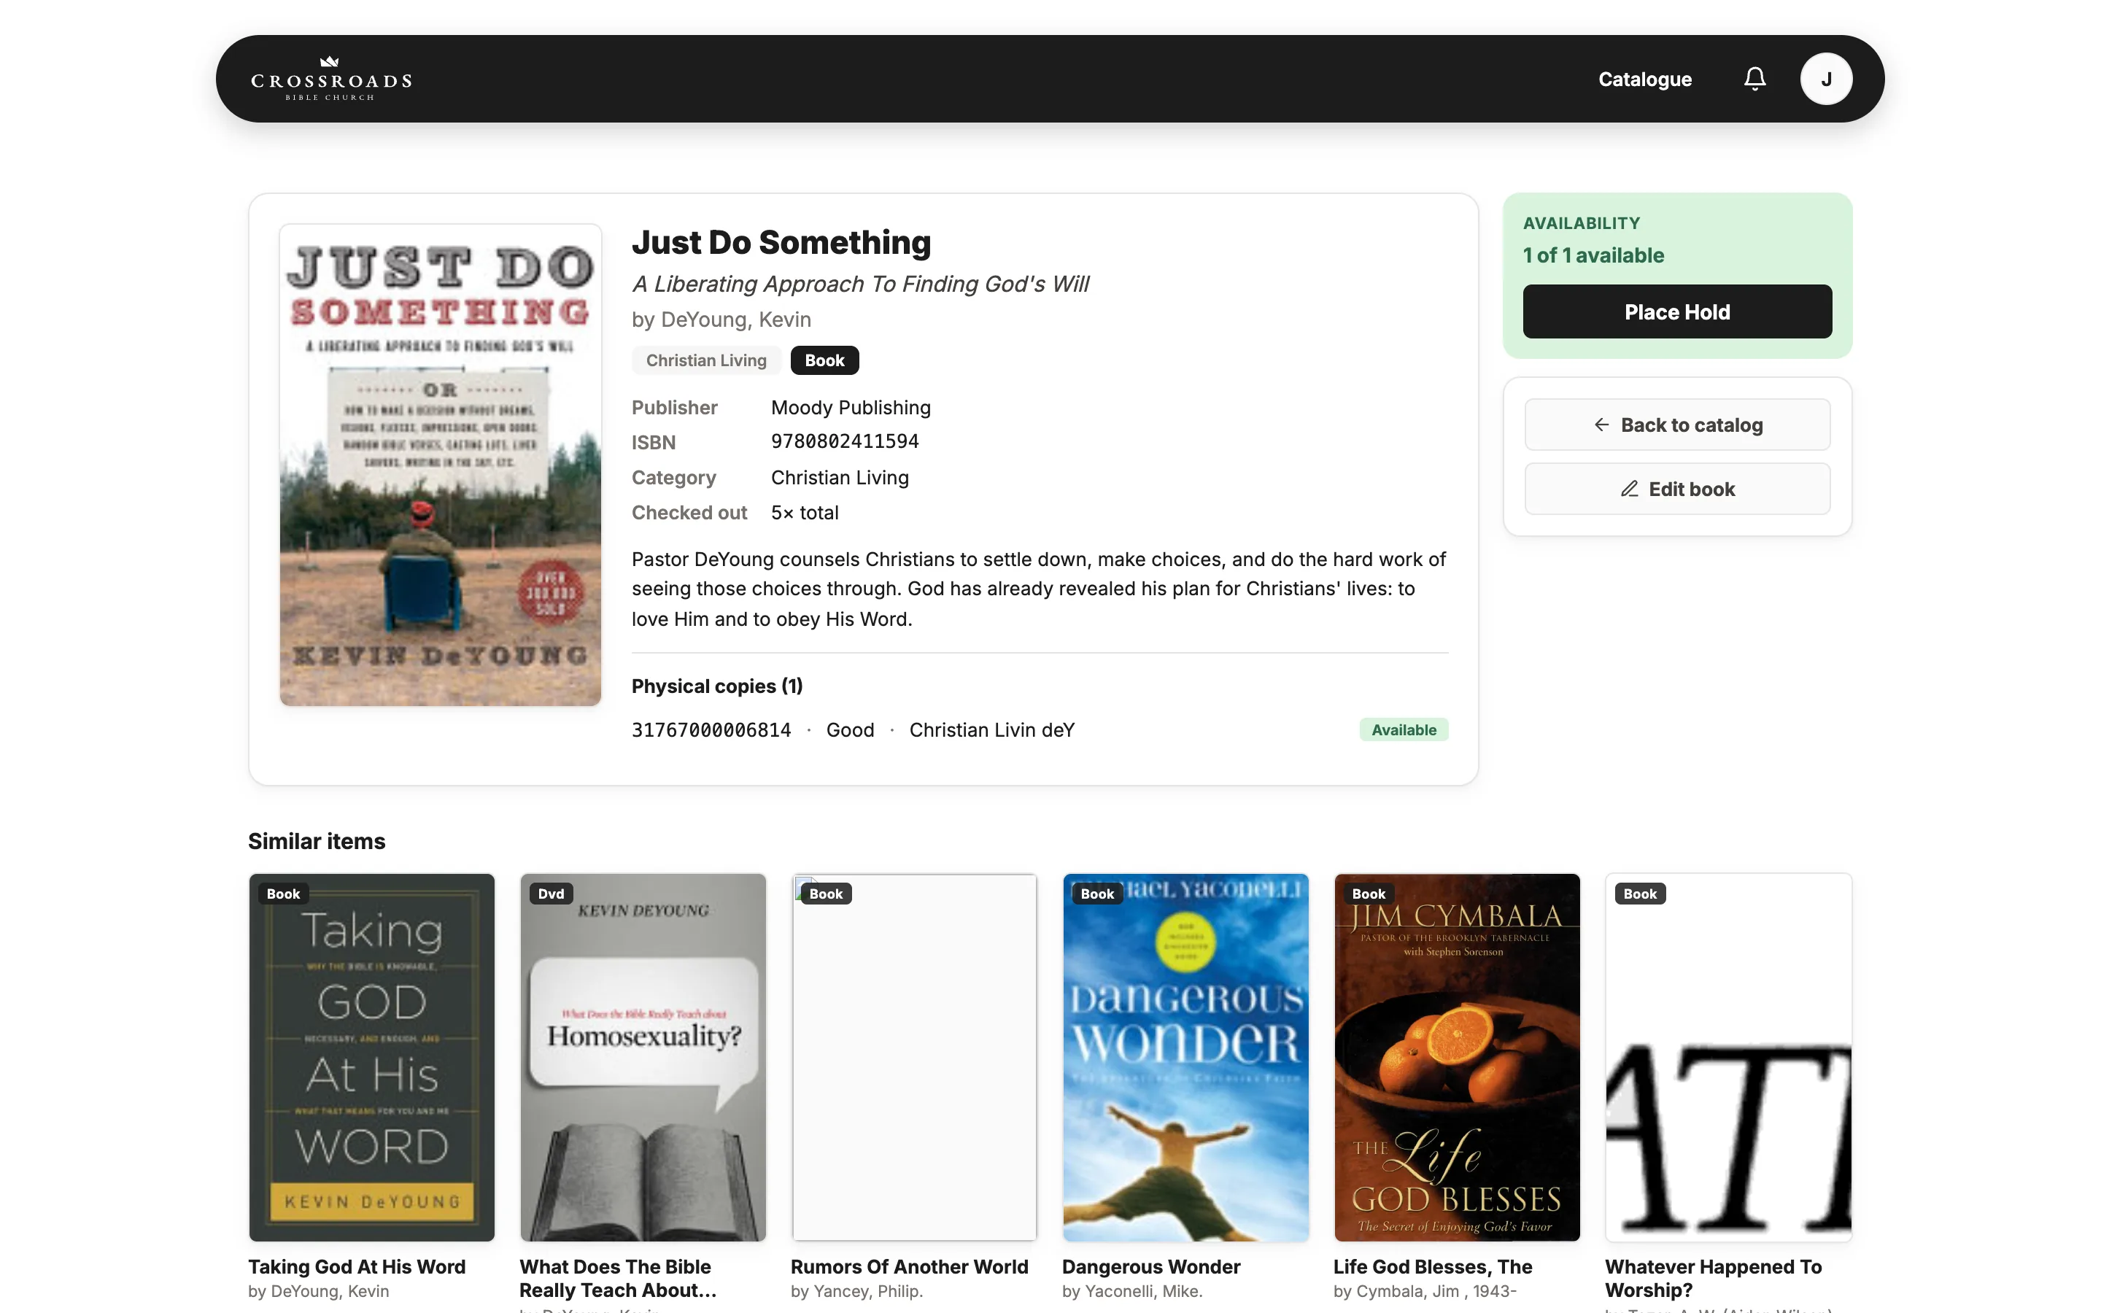Open the blank Rumors Of Another World cover

tap(913, 1057)
